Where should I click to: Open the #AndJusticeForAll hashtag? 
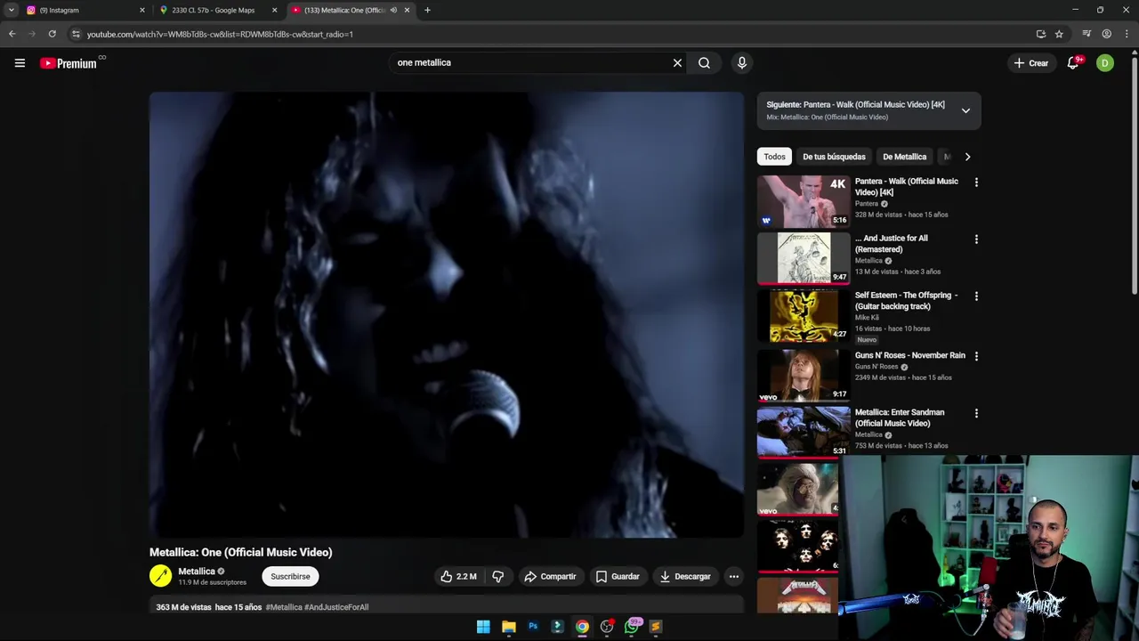[336, 607]
